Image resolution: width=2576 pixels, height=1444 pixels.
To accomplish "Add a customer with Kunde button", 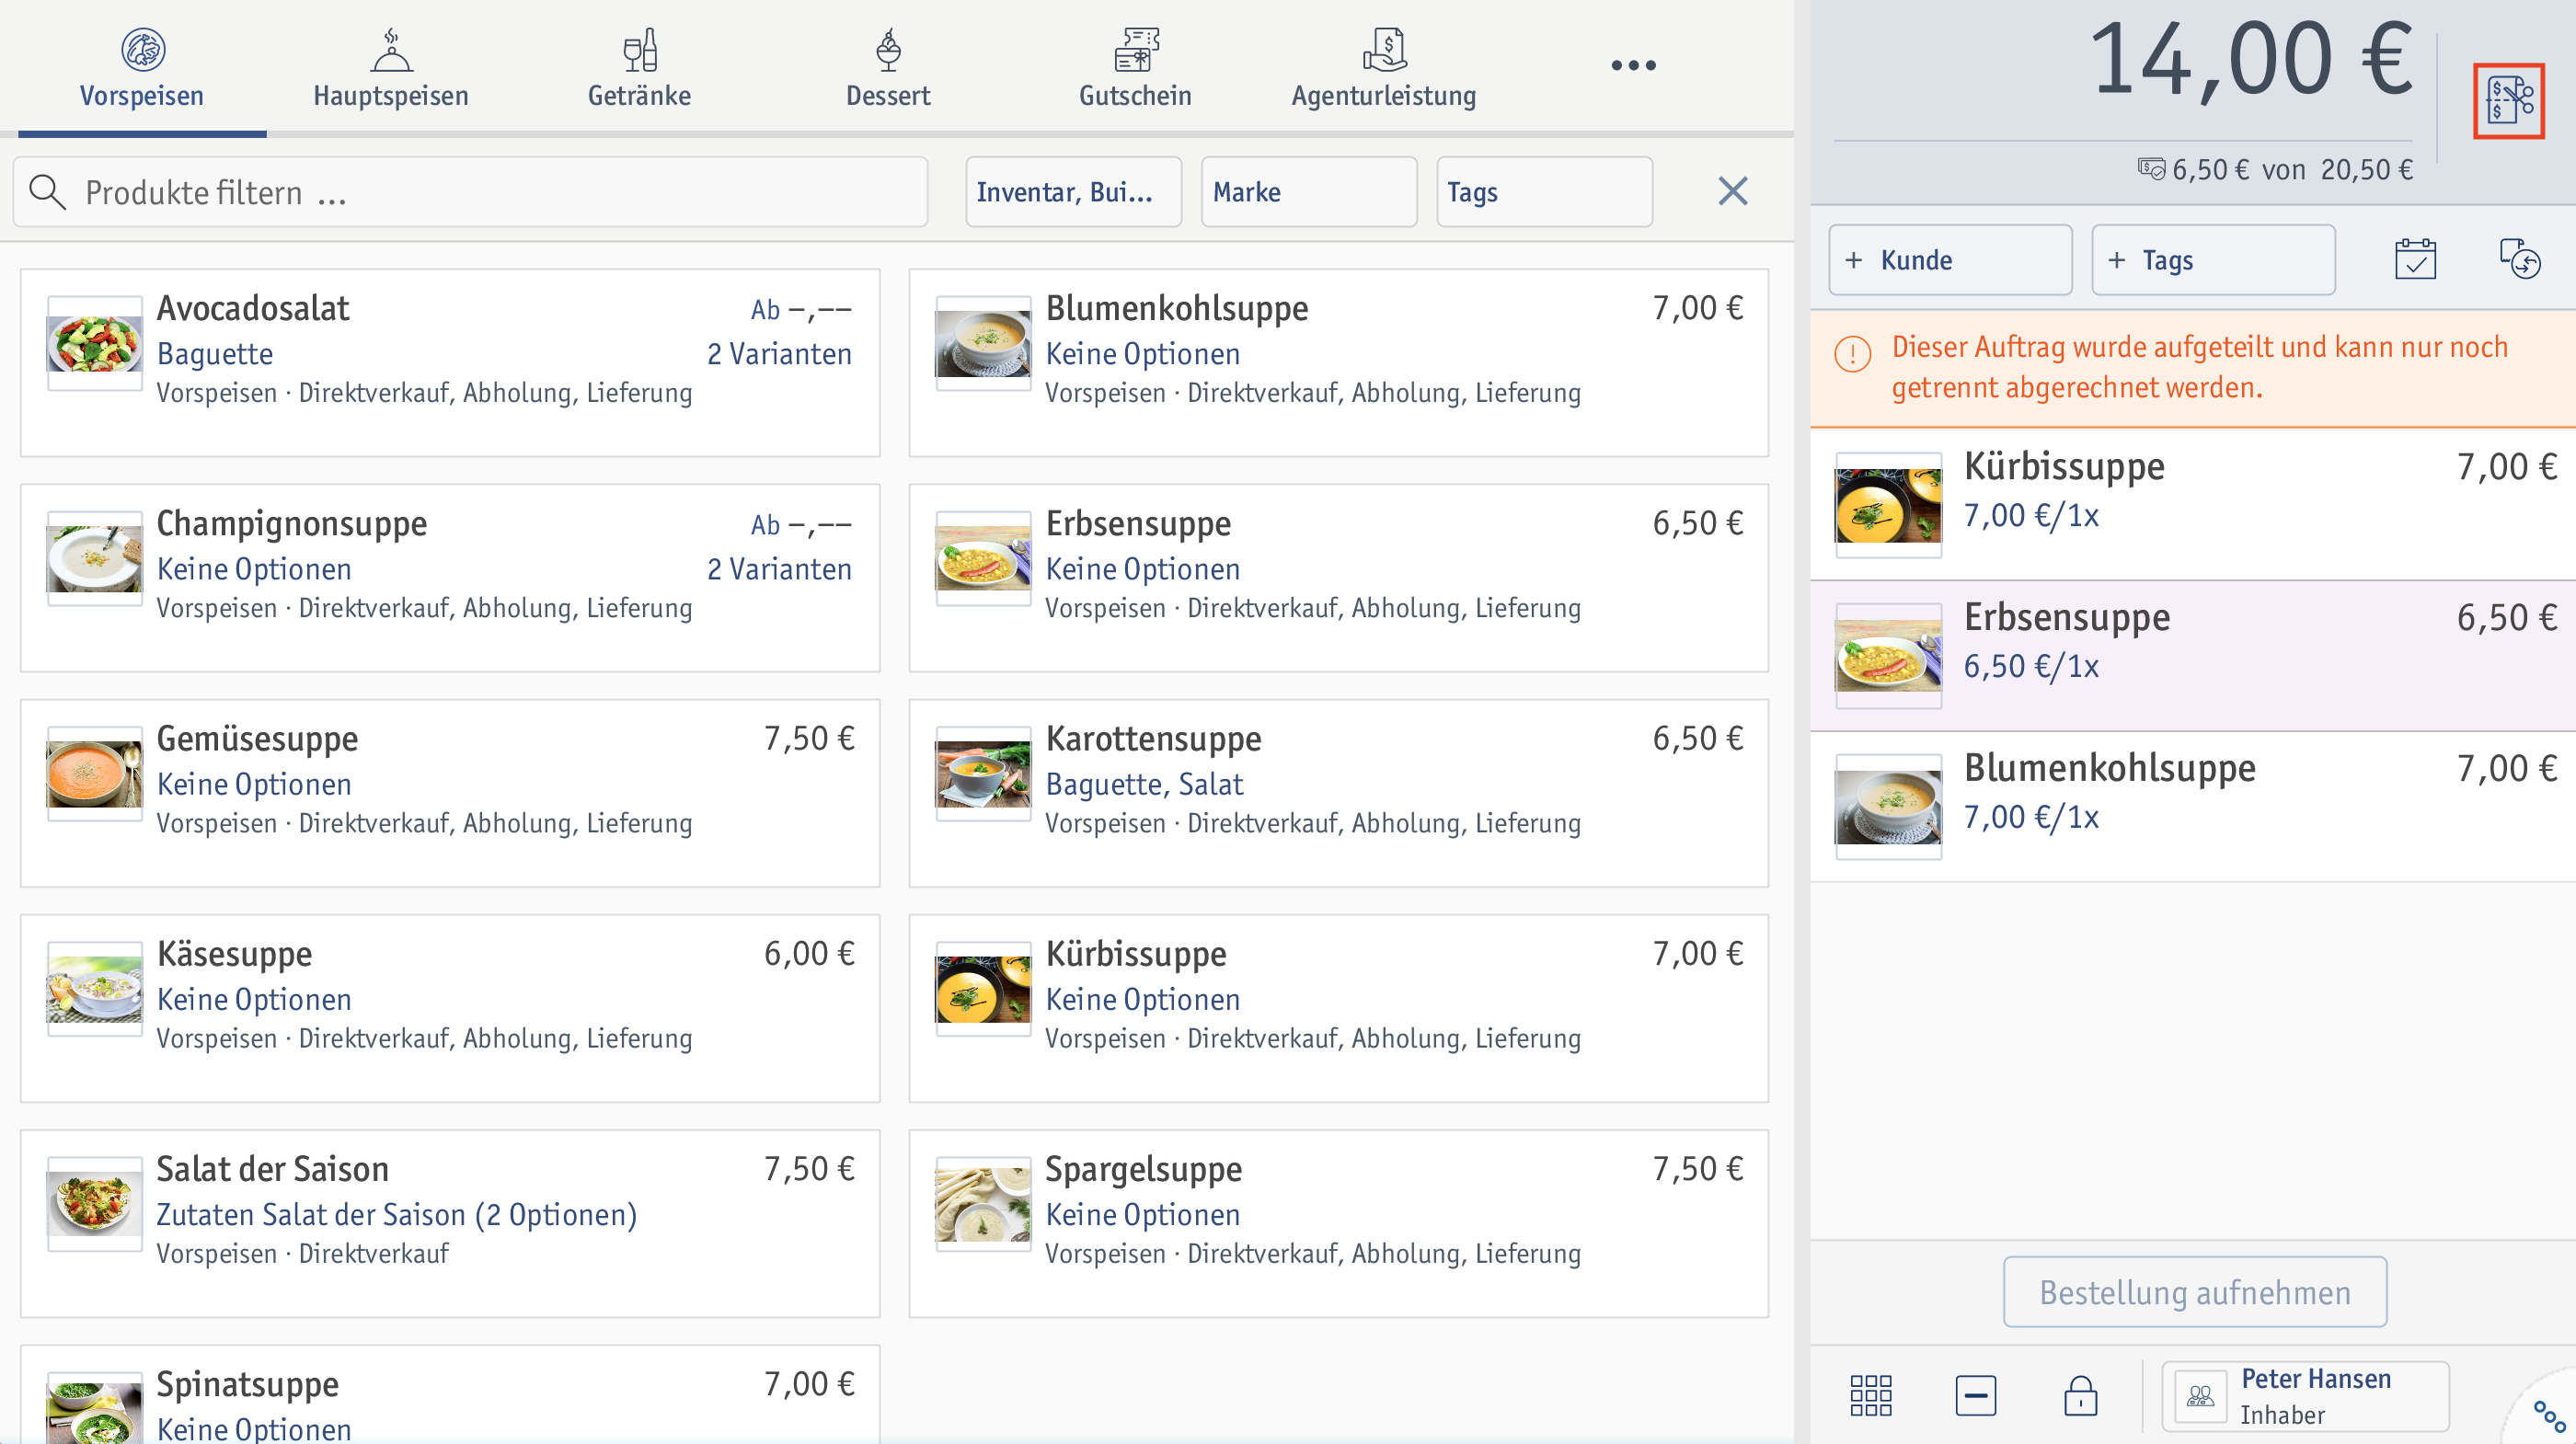I will (1950, 260).
